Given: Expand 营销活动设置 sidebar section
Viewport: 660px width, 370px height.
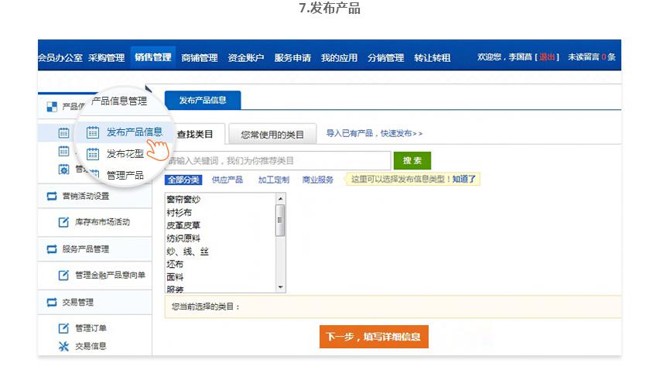Looking at the screenshot, I should pos(86,196).
